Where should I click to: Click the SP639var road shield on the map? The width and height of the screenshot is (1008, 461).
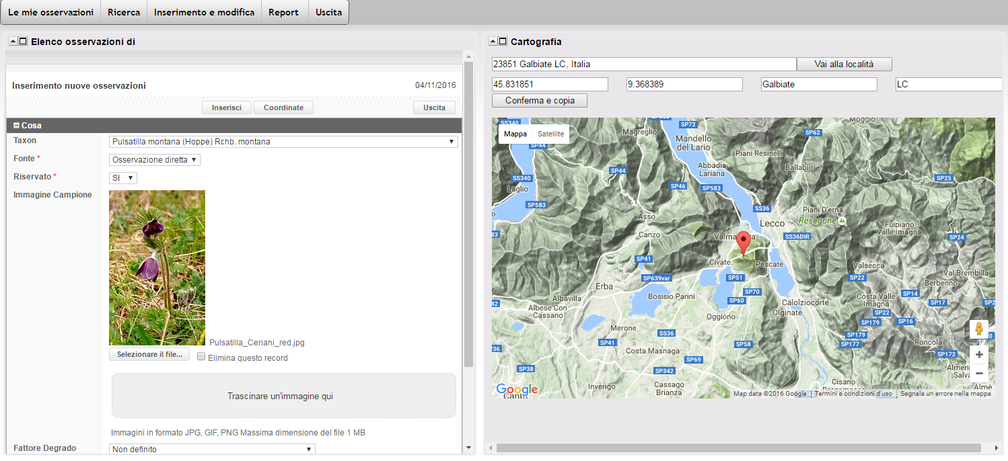pos(657,278)
